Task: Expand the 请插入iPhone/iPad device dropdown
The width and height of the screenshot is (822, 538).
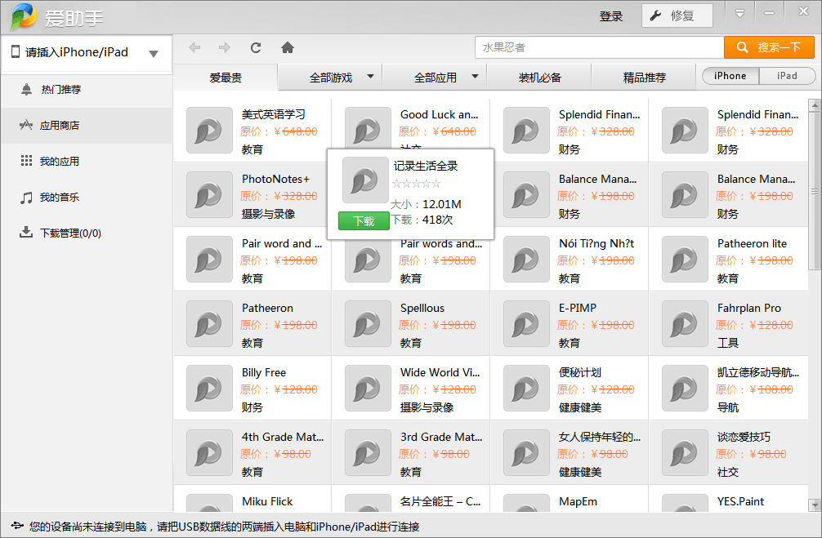Action: 154,54
